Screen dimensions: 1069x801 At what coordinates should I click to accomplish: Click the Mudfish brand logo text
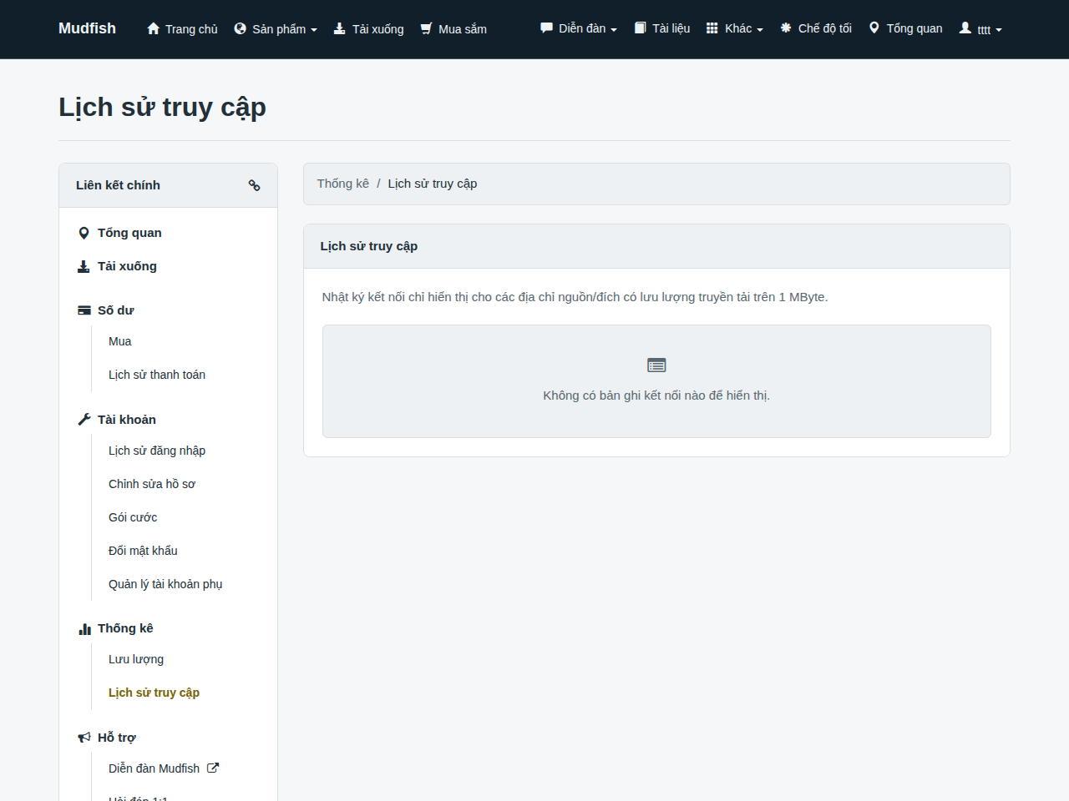[x=87, y=28]
